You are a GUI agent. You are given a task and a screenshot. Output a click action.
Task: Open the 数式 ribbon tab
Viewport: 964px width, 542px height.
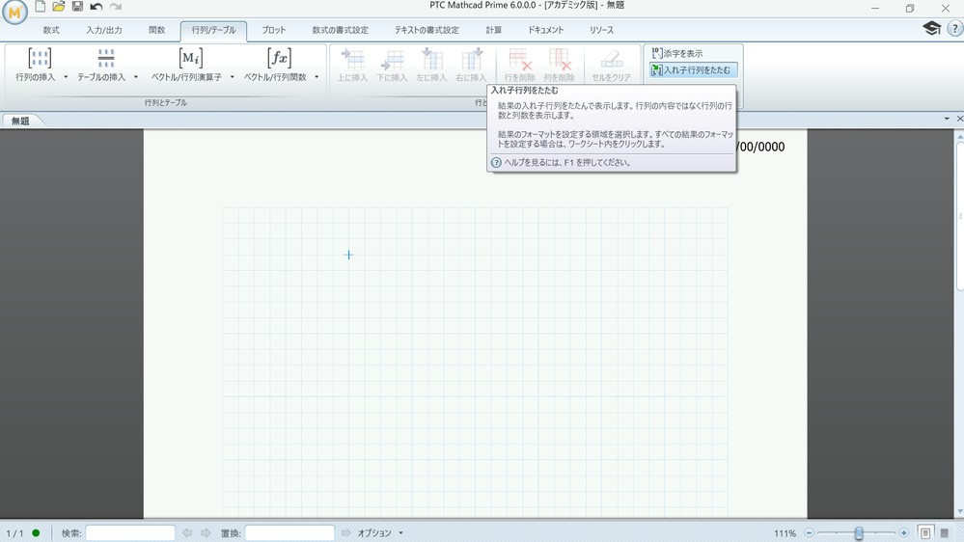[51, 30]
